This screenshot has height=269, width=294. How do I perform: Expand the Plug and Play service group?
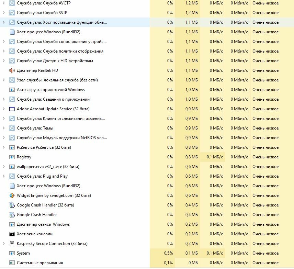click(x=3, y=176)
